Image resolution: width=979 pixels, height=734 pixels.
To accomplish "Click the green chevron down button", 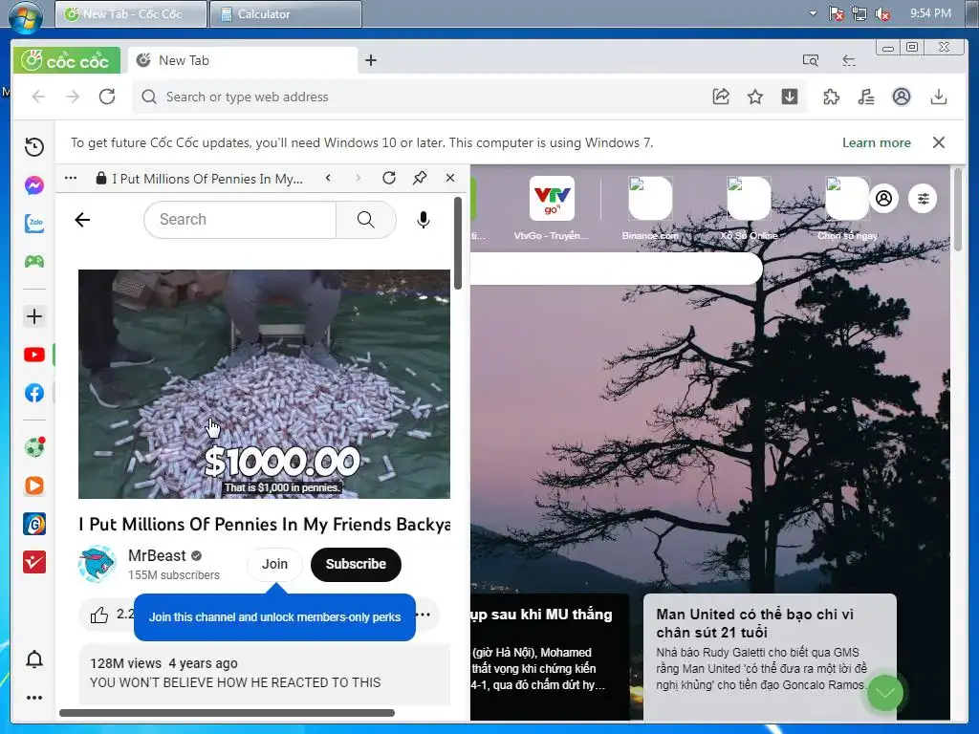I will pos(884,692).
